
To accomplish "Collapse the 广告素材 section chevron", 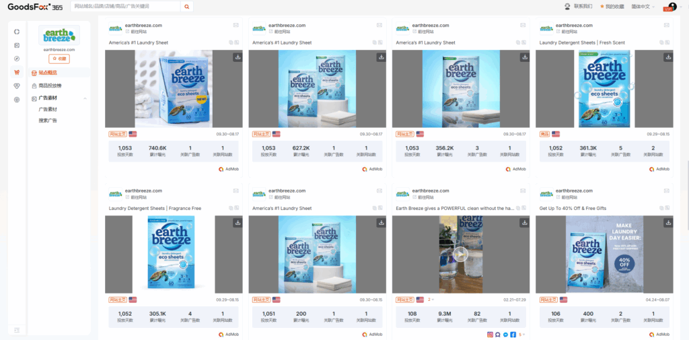I will pos(85,98).
